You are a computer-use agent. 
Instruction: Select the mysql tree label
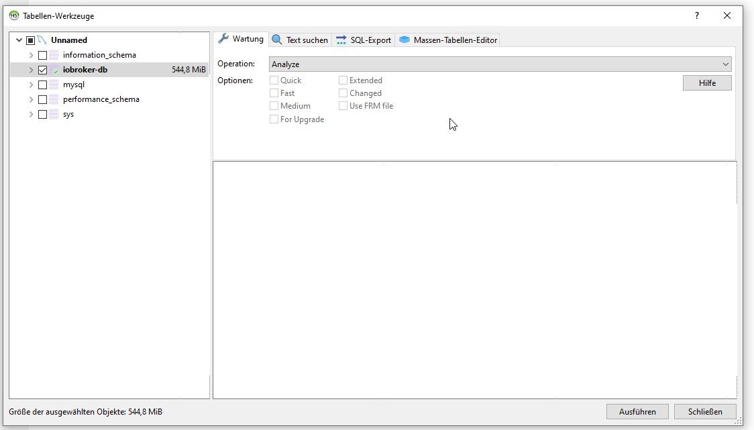tap(74, 85)
